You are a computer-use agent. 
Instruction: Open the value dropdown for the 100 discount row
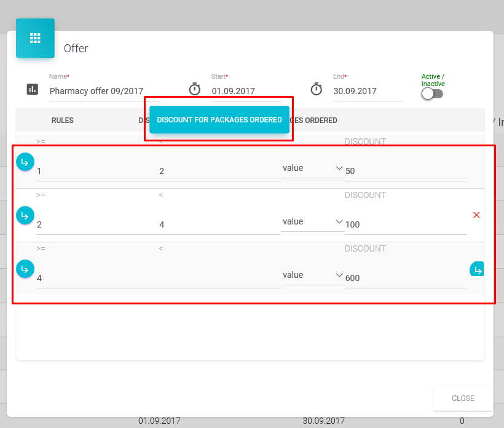(x=312, y=222)
